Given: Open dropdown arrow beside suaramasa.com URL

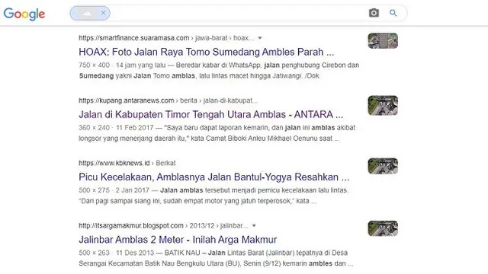Looking at the screenshot, I should [x=260, y=38].
